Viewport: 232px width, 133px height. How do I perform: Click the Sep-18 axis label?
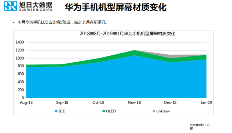62,102
